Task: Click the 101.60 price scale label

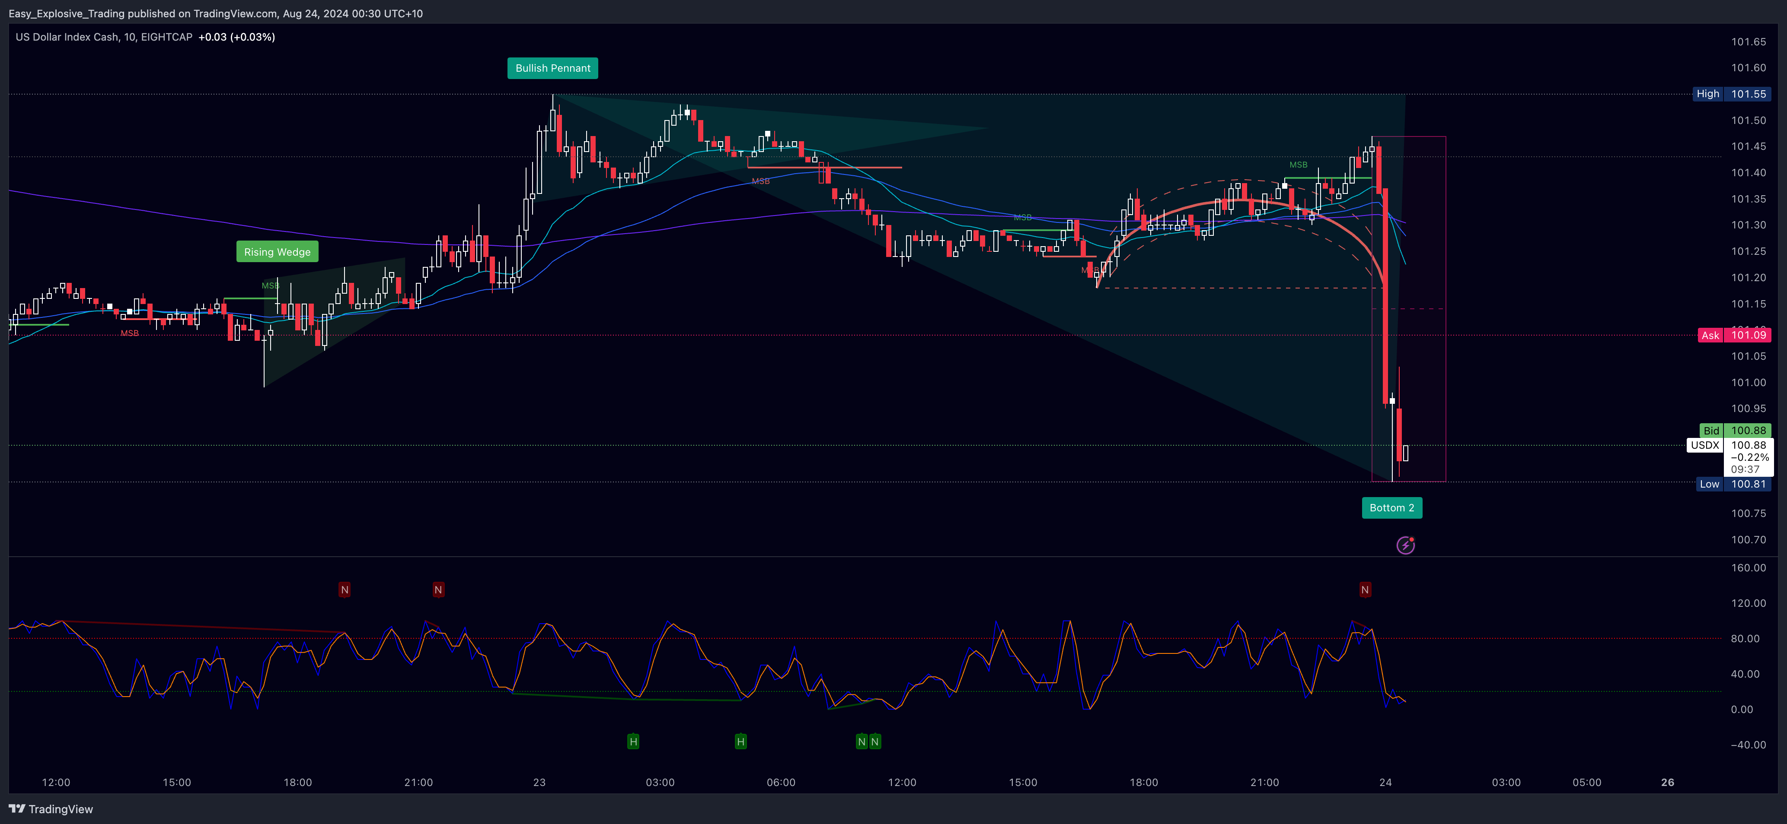Action: (x=1748, y=67)
